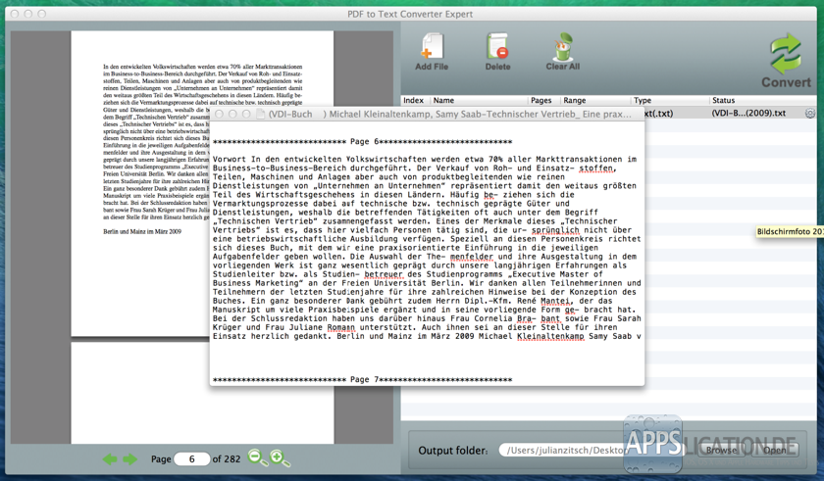Click the Range column header

click(x=575, y=100)
